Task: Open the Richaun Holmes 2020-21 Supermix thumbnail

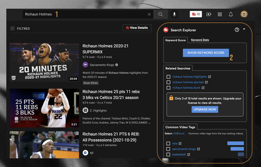Action: 44,62
